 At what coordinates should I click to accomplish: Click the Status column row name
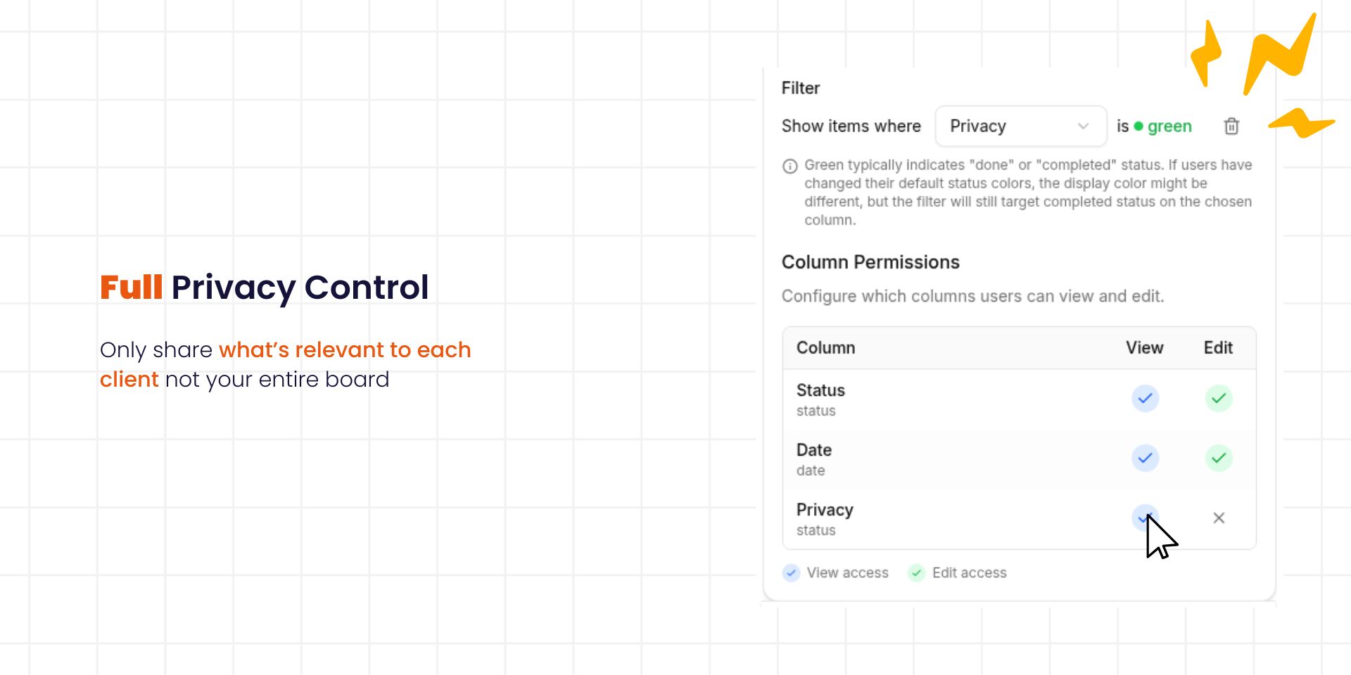pyautogui.click(x=820, y=390)
